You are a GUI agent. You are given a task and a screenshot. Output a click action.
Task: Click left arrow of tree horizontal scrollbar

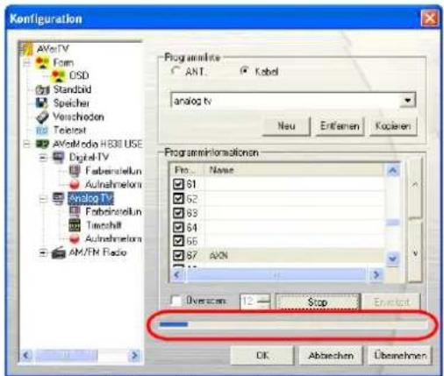coord(26,355)
